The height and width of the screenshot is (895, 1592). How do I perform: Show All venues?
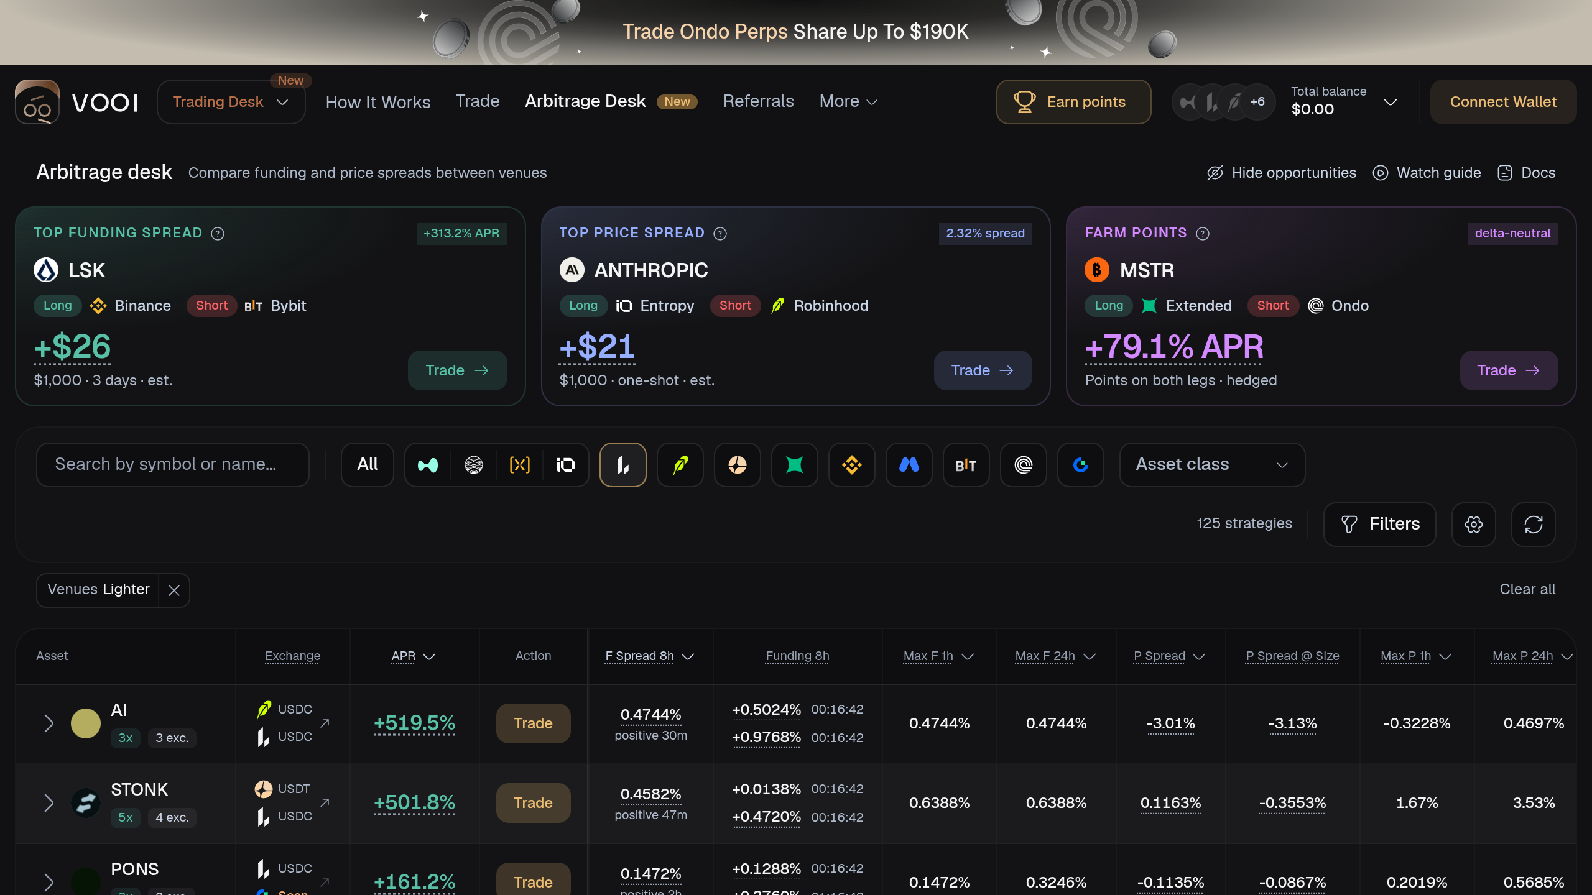pyautogui.click(x=368, y=465)
